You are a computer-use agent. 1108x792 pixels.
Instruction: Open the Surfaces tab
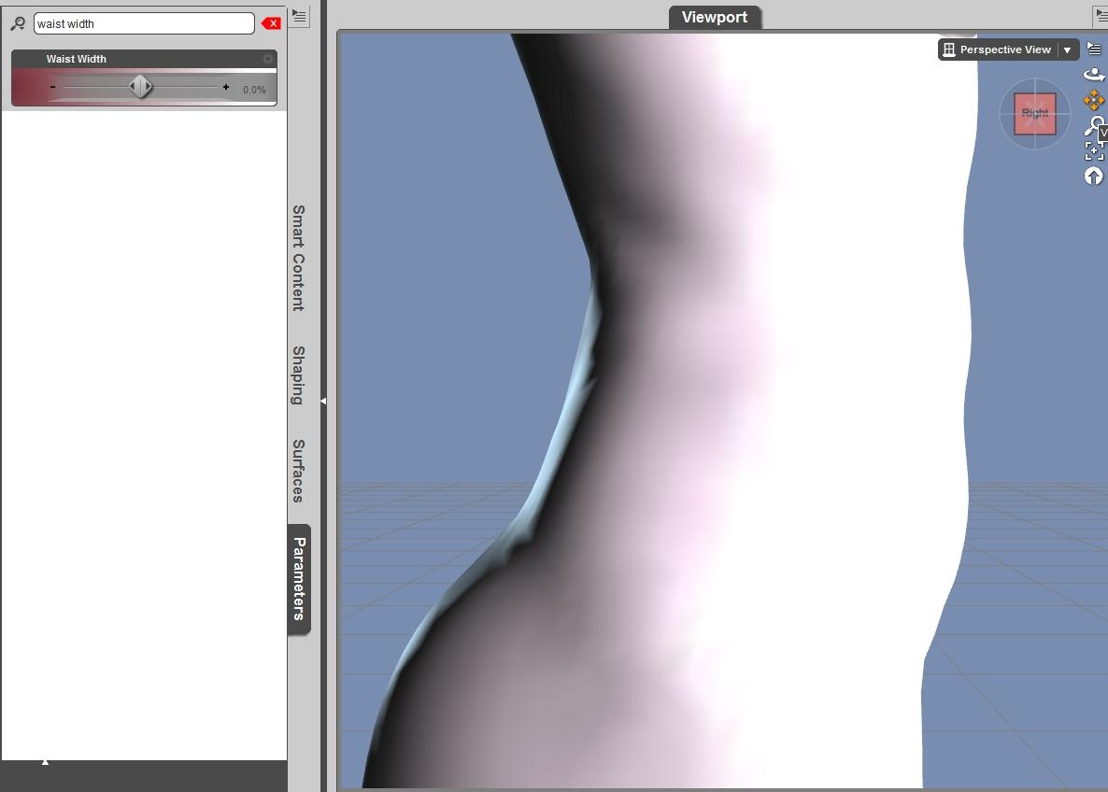click(x=299, y=472)
